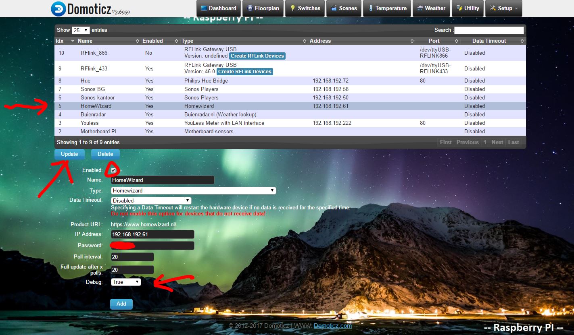Viewport: 574px width, 335px height.
Task: Select the Hue hardware row
Action: [290, 81]
